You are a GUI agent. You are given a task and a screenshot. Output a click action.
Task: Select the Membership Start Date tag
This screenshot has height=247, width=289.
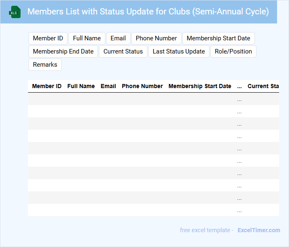(218, 38)
